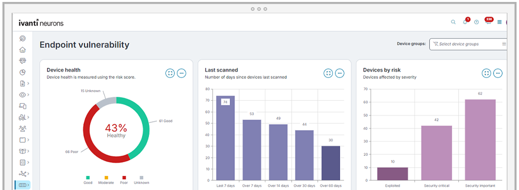Click the 61 Good label
Viewport: 519px width, 190px height.
pyautogui.click(x=165, y=121)
